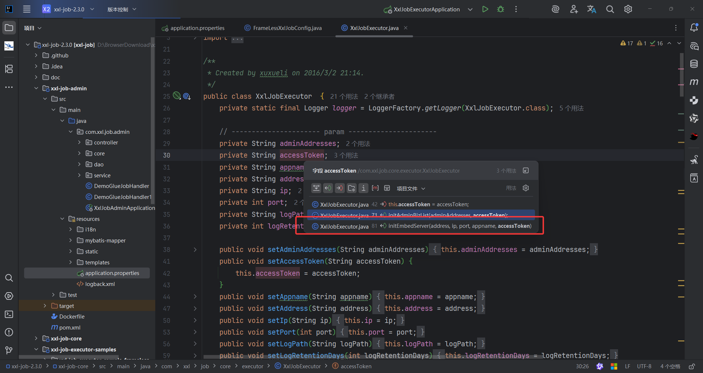This screenshot has height=373, width=703.
Task: Expand the target folder
Action: (45, 306)
